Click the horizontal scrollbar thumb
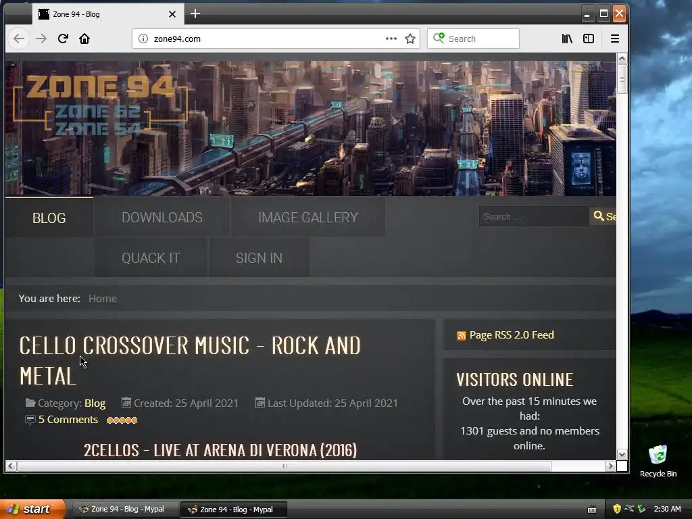Screen dimensions: 692x519 pos(285,466)
